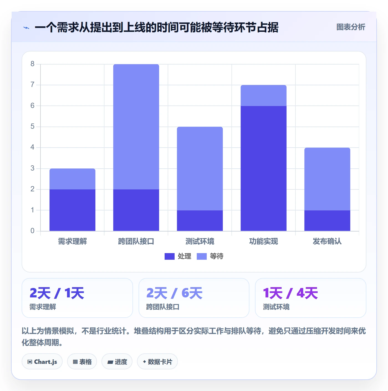Click the 需求理解 x-axis label
Viewport: 388px width, 391px height.
pyautogui.click(x=72, y=241)
